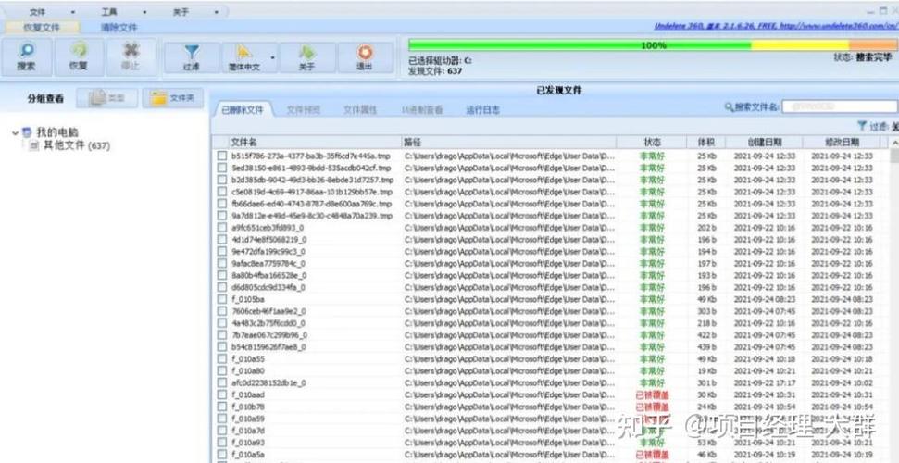Click the 恢复 recover toolbar button

(79, 57)
